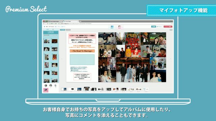Open the first page thumbnail in bottom strip
This screenshot has height=121, width=216.
64,89
